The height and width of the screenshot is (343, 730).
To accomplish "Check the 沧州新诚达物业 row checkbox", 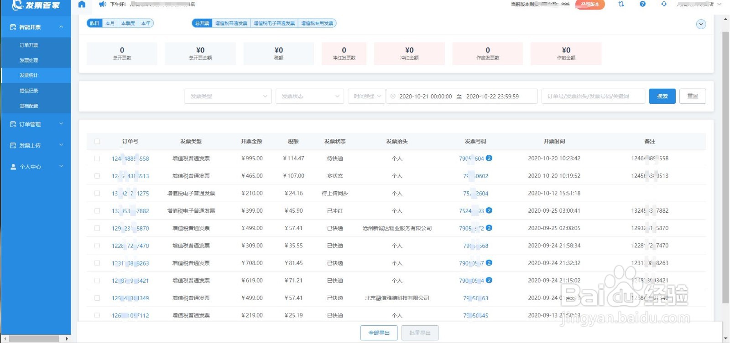I will pos(97,228).
